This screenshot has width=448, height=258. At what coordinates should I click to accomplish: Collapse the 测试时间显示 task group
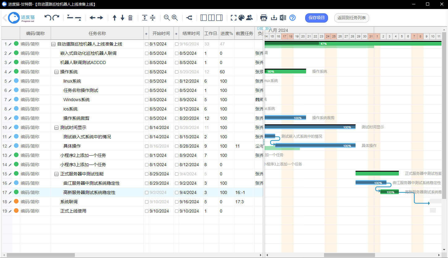point(56,127)
